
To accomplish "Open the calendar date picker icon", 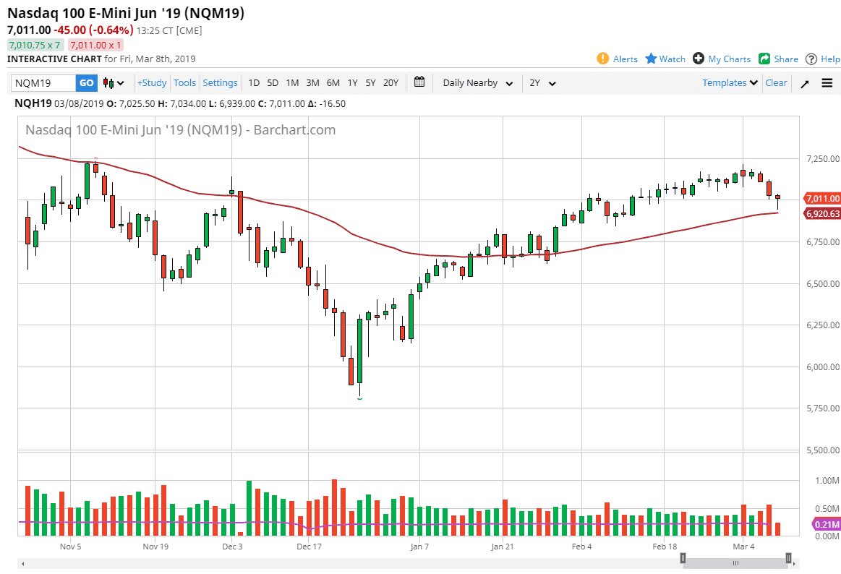I will 419,82.
